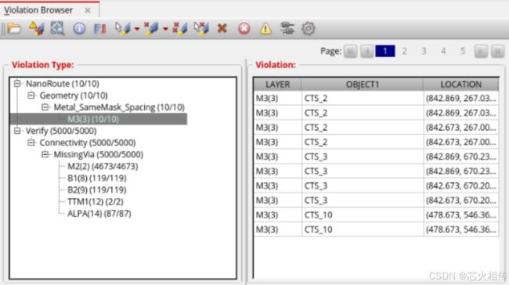Select B1(8) (119/119) tree item
The height and width of the screenshot is (285, 509).
97,178
